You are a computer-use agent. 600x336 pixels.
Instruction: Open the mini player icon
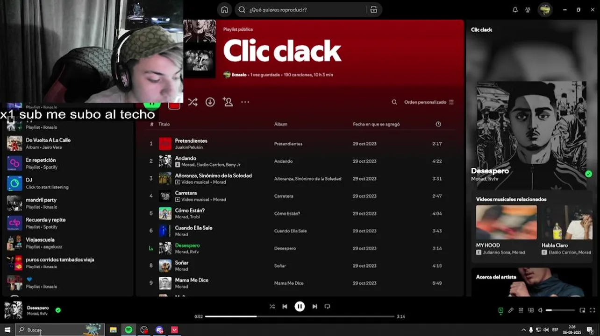[582, 310]
